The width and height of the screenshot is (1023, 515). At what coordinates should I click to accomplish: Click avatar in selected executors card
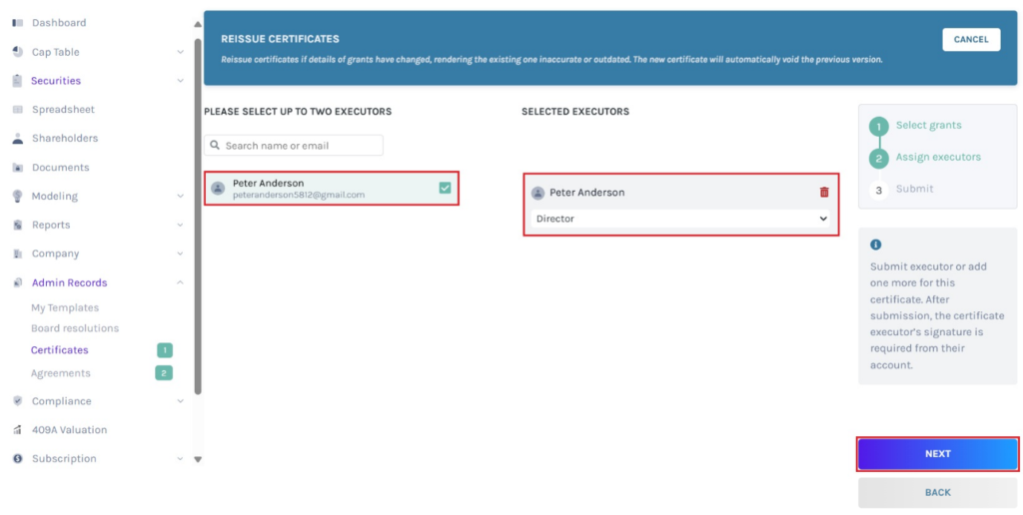537,193
